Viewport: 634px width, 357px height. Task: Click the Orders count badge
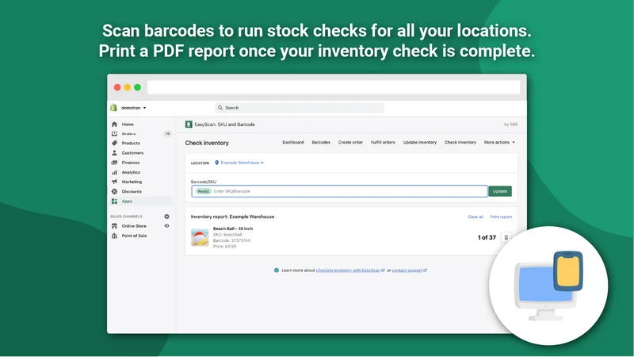(x=167, y=133)
